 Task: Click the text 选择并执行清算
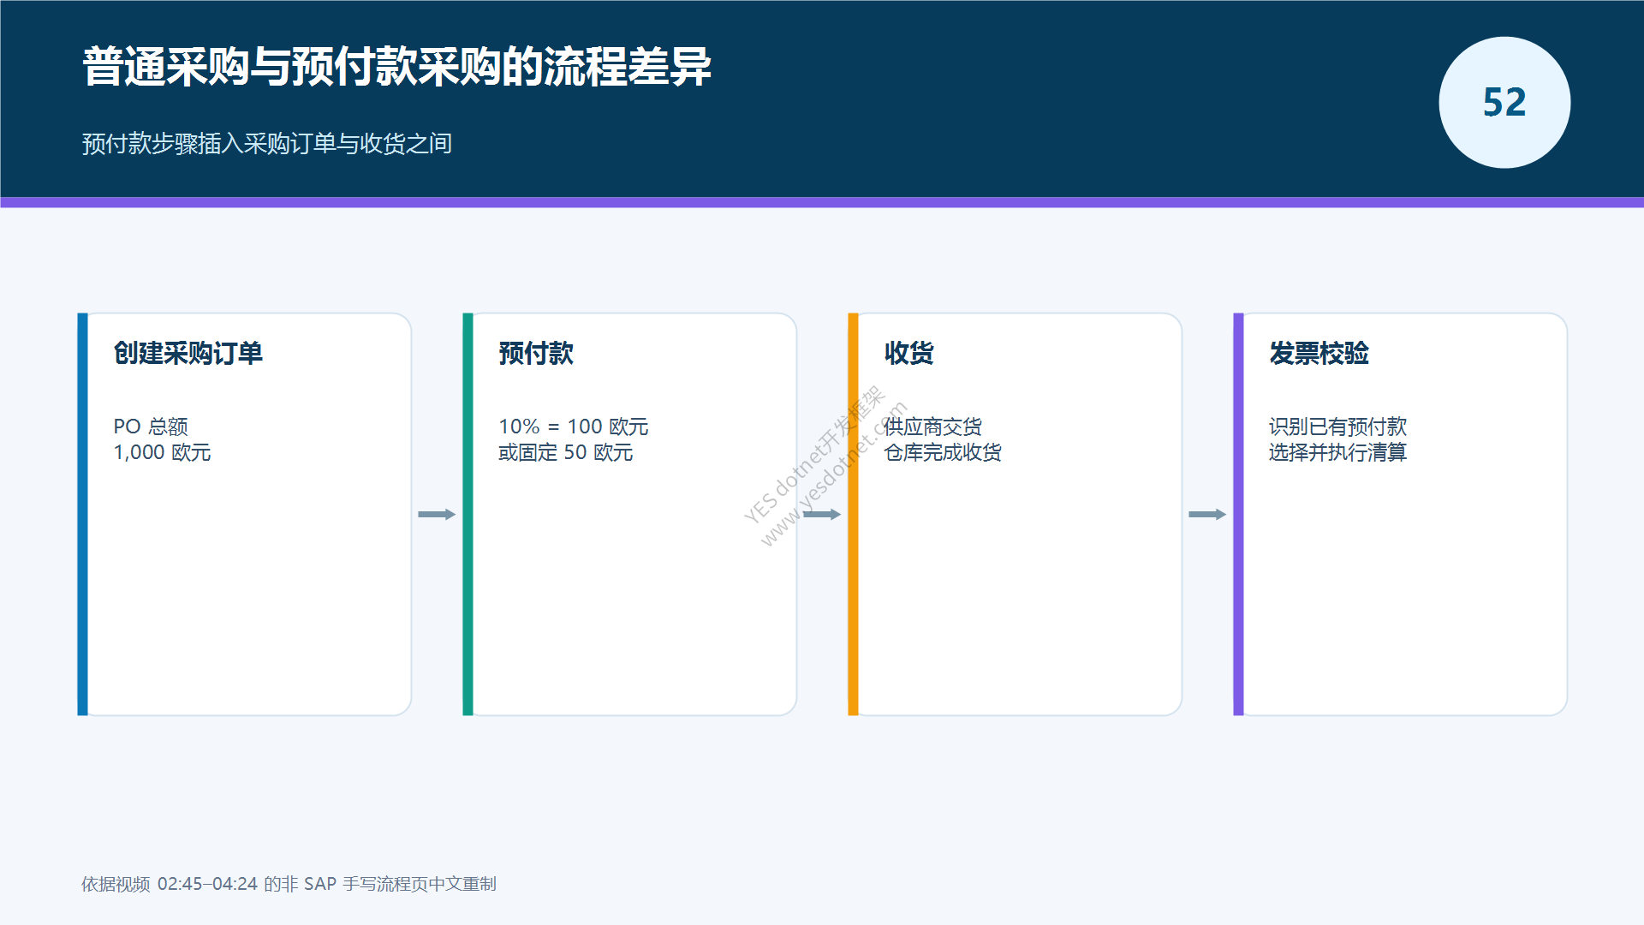[x=1337, y=452]
